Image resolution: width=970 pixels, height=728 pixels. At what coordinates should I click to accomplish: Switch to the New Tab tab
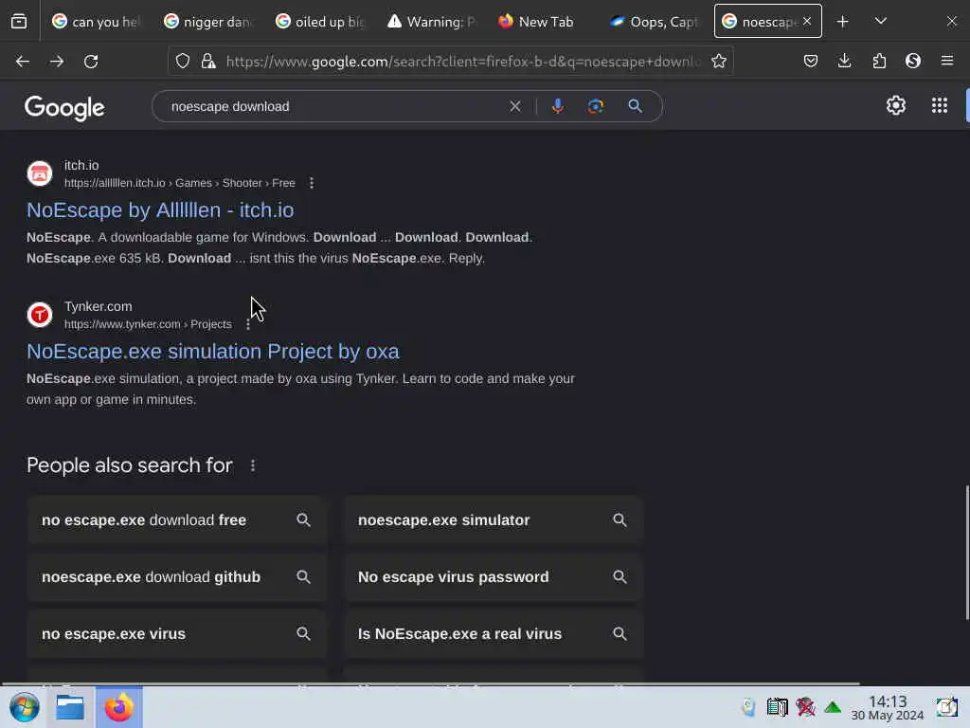[x=538, y=22]
